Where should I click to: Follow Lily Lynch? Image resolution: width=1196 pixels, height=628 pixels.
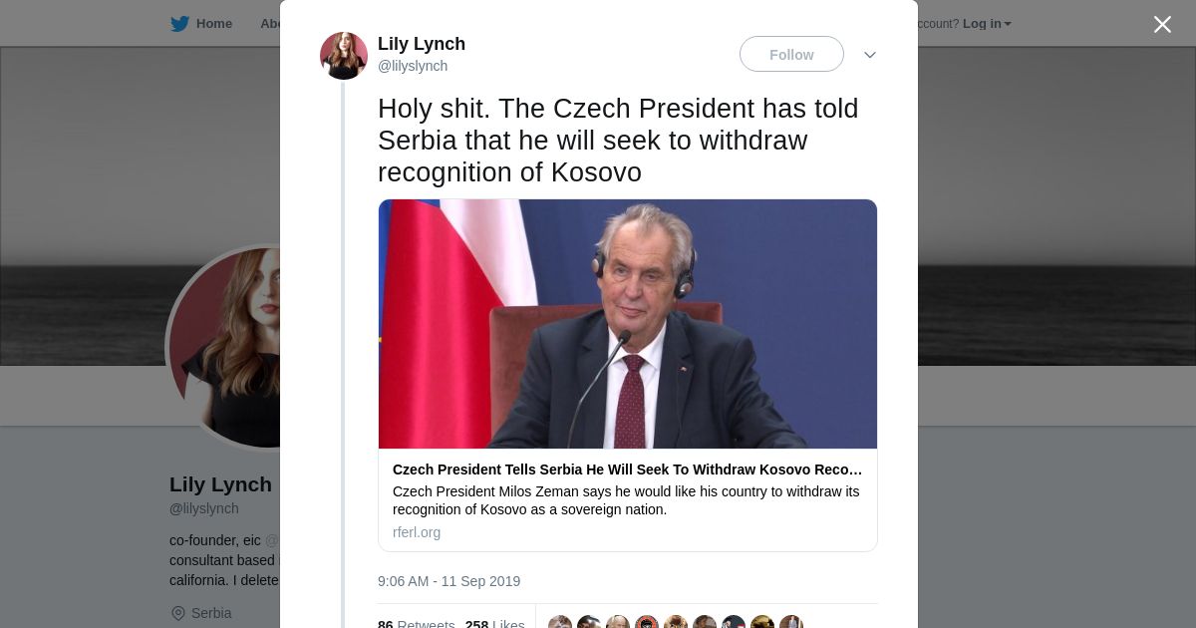click(791, 55)
